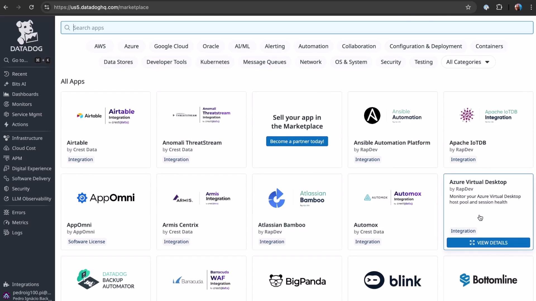
Task: Open the BigPanda app card
Action: point(297,279)
